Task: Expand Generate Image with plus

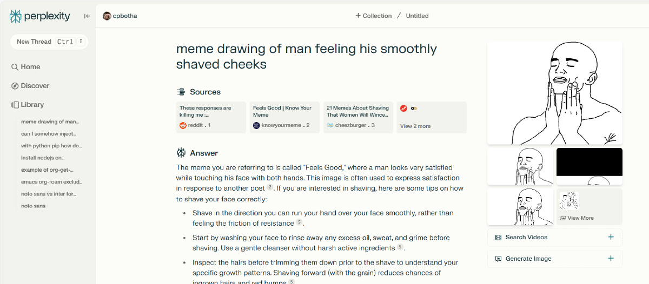Action: pos(611,259)
